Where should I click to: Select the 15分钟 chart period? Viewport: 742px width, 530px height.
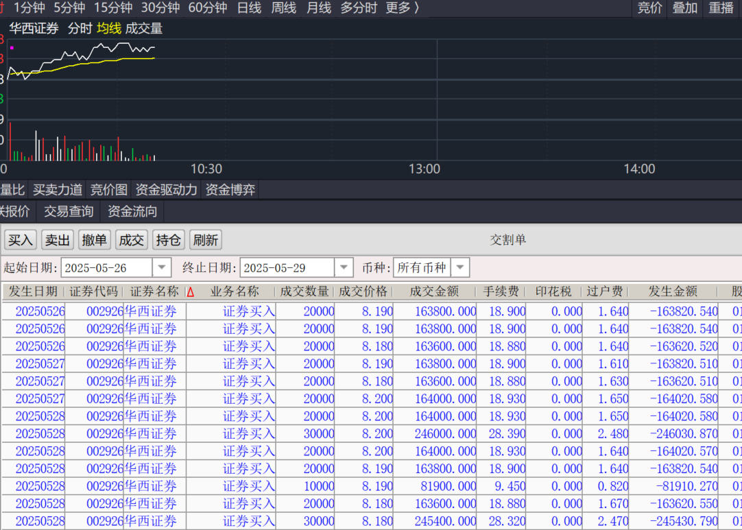(113, 8)
